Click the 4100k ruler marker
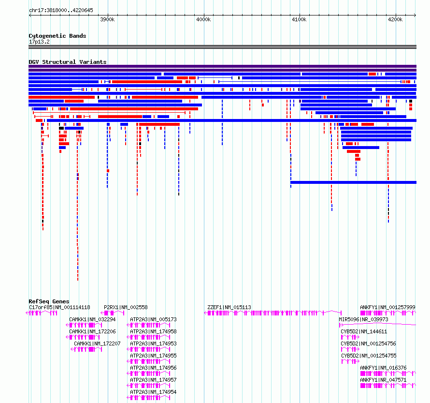This screenshot has height=403, width=430. (x=299, y=19)
